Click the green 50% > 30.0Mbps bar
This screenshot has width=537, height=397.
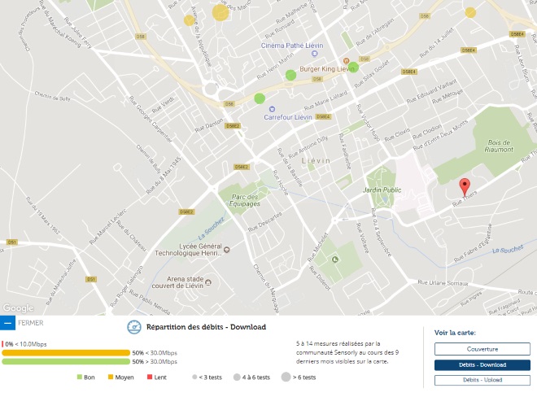(x=64, y=361)
